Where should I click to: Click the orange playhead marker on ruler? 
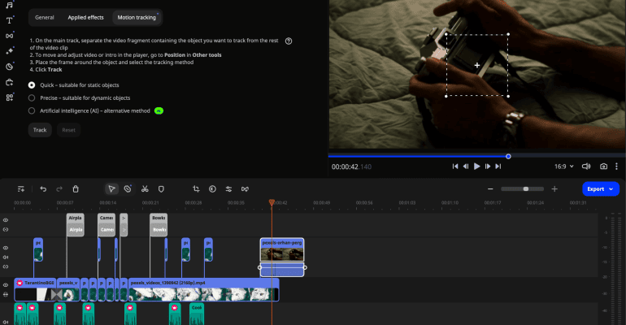[x=272, y=202]
